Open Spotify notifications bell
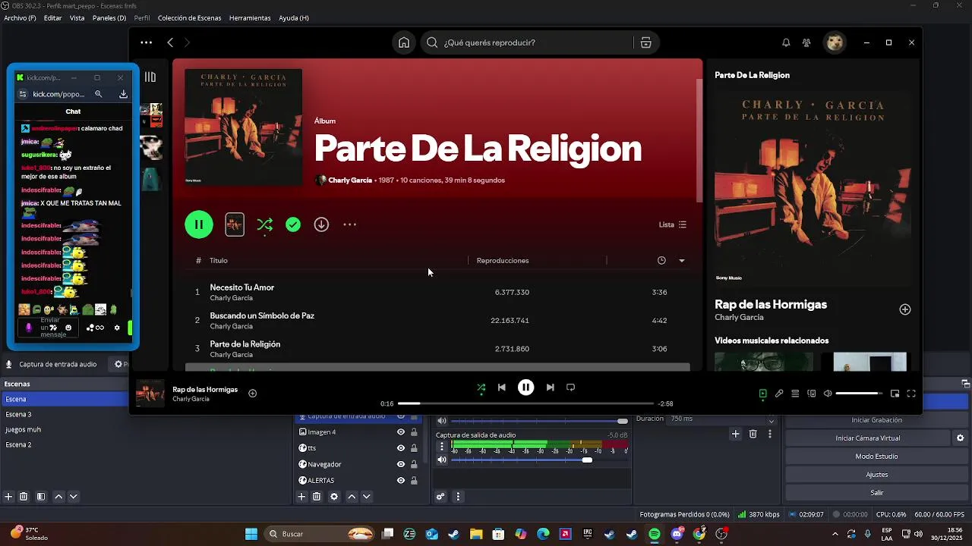The height and width of the screenshot is (546, 972). pyautogui.click(x=786, y=42)
